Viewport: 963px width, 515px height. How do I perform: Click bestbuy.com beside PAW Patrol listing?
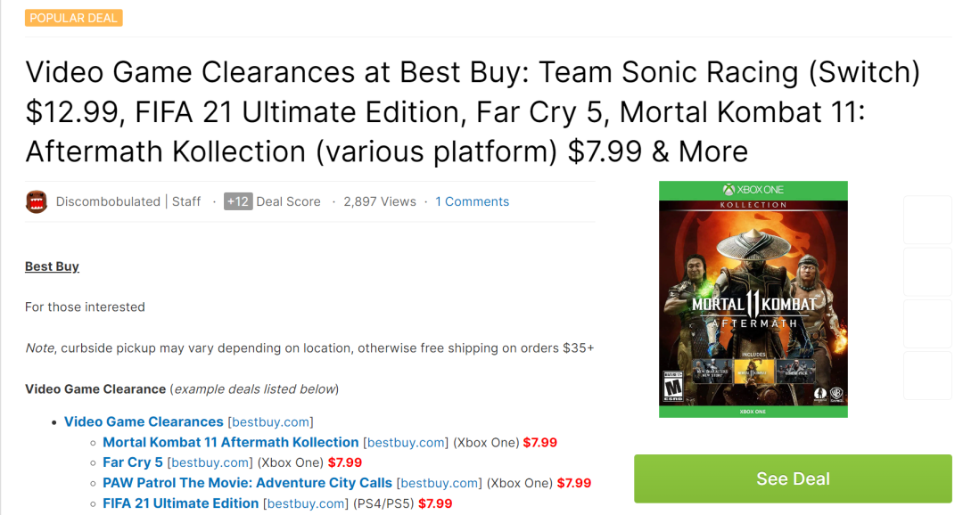click(x=440, y=483)
